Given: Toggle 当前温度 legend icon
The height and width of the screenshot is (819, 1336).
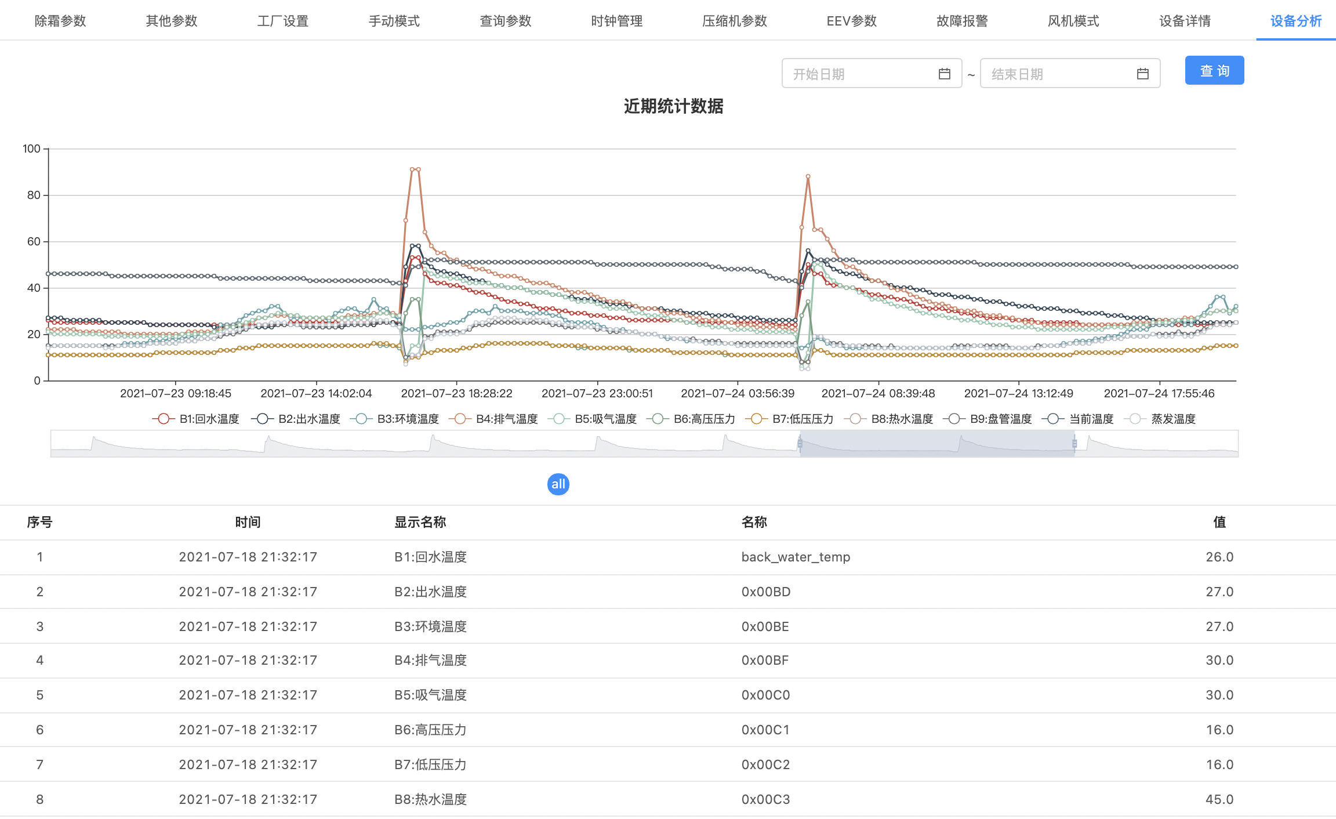Looking at the screenshot, I should [1053, 419].
